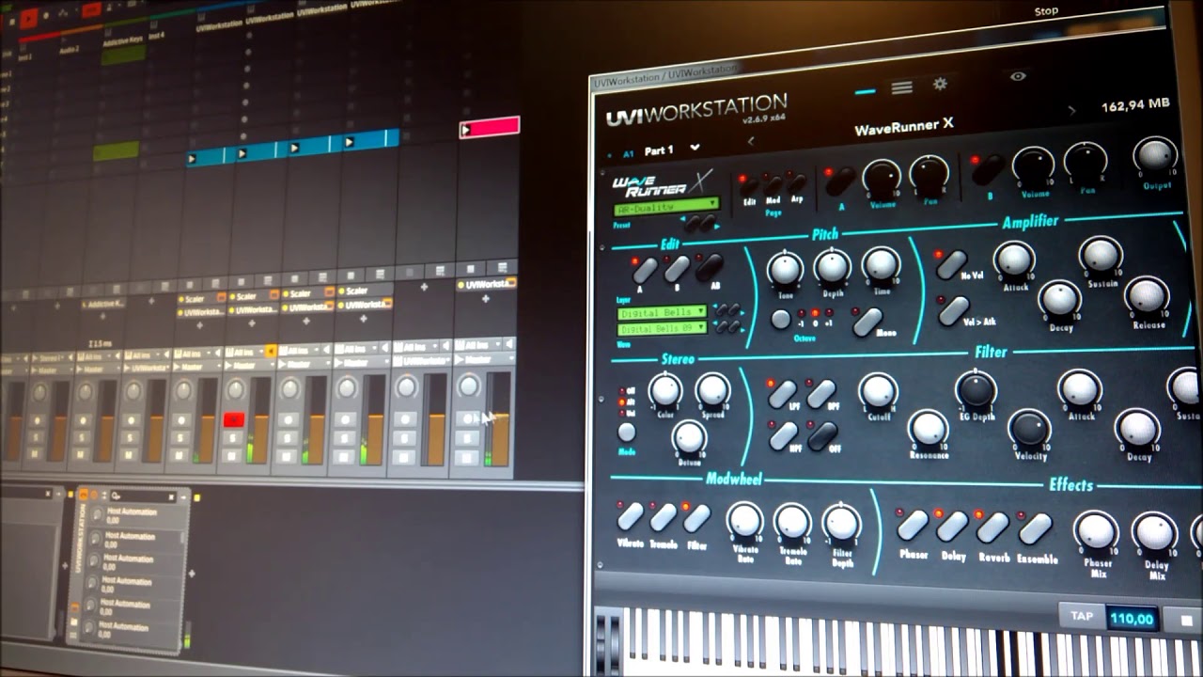Click the filter Cutoff knob
The image size is (1203, 677).
(x=878, y=391)
